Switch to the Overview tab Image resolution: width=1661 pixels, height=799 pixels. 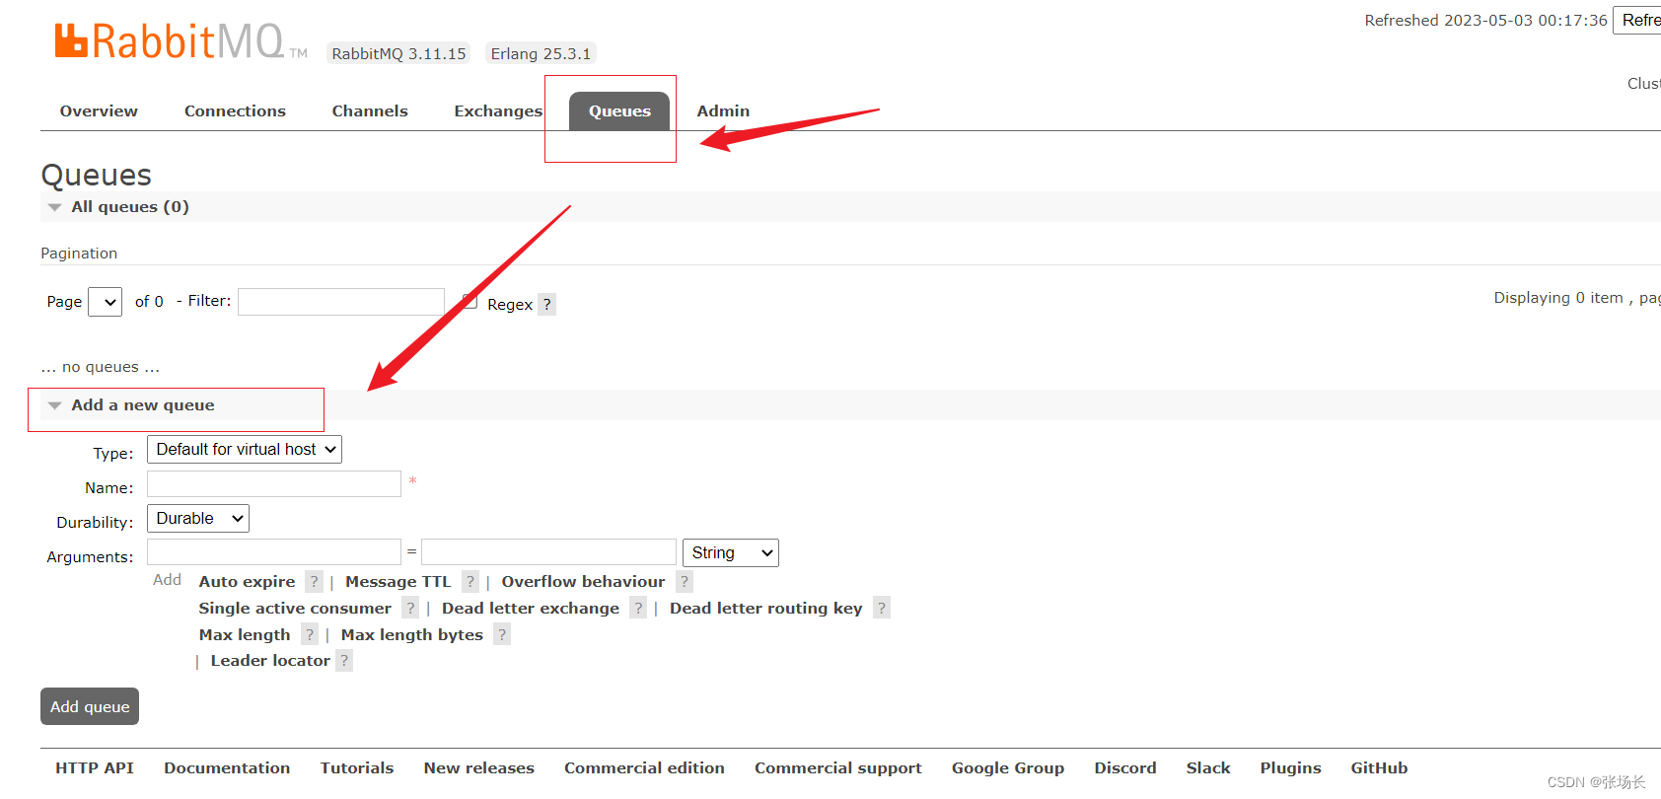pos(99,111)
